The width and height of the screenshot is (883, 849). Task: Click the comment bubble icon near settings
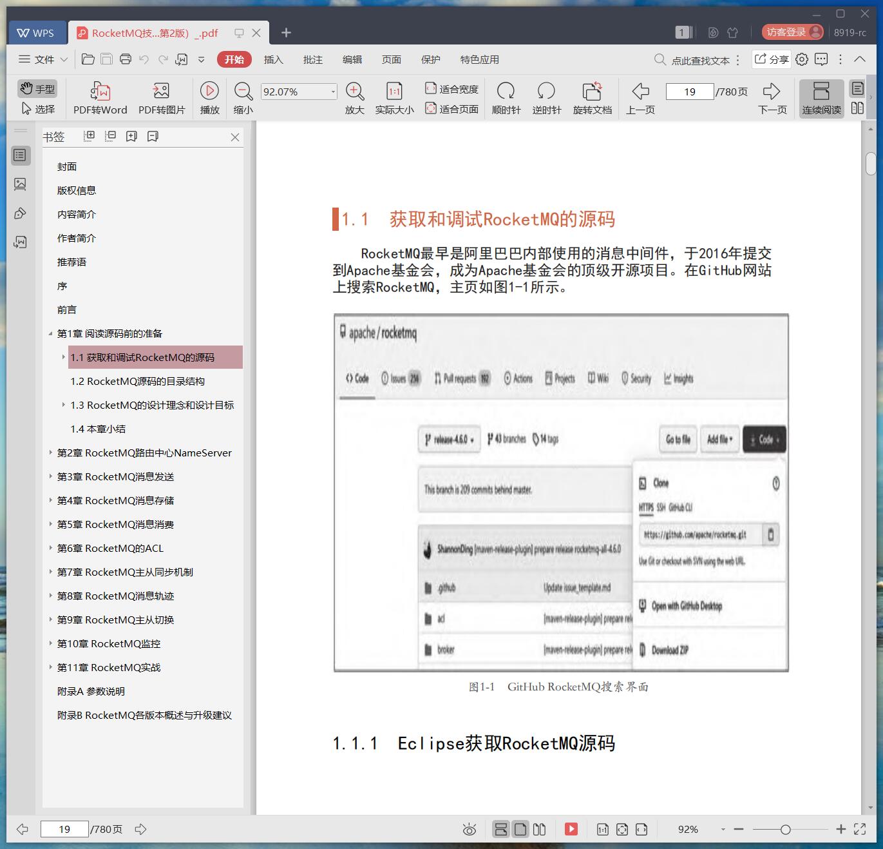(821, 59)
